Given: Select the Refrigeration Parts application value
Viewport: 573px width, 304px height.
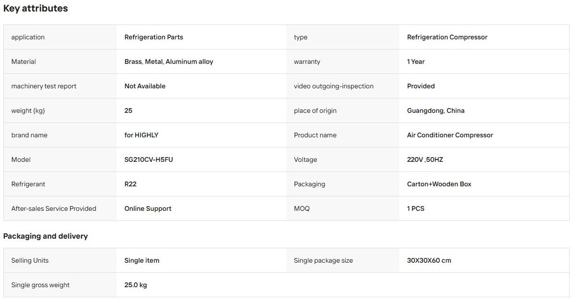Looking at the screenshot, I should (x=154, y=37).
